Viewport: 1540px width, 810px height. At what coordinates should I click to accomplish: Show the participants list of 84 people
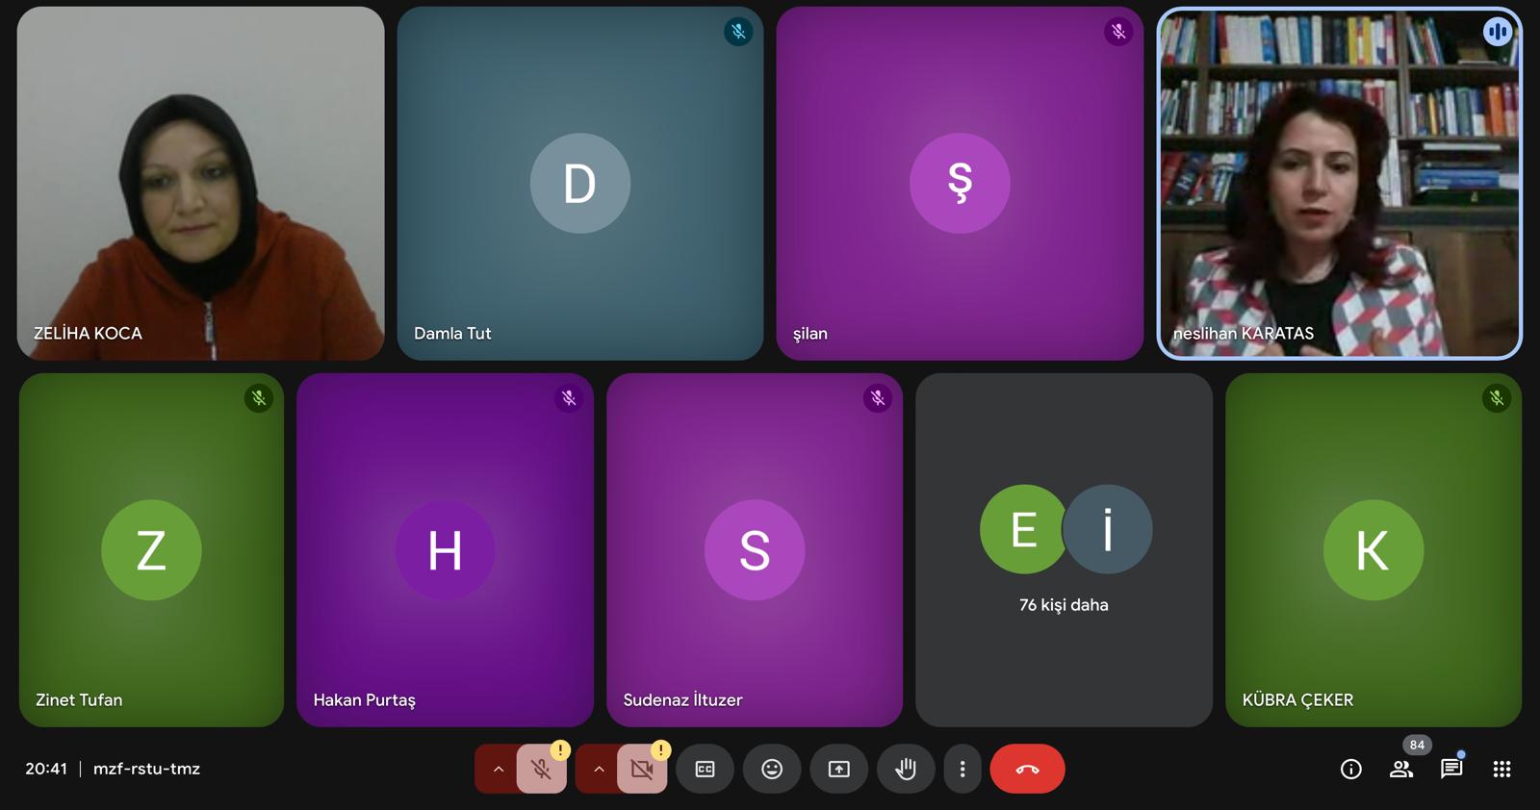(x=1401, y=769)
